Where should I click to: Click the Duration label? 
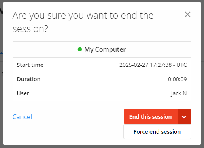[x=28, y=79]
